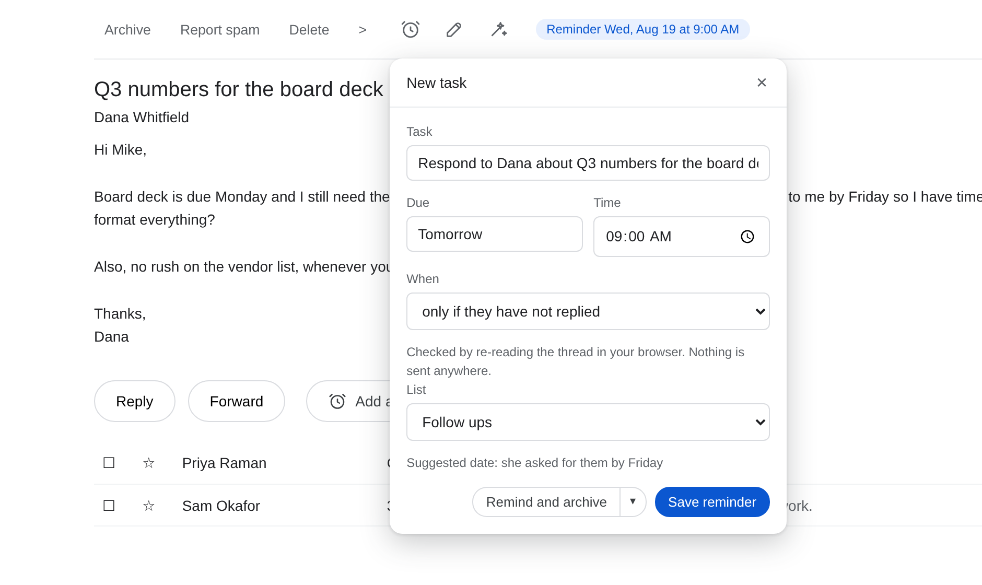Viewport: 982px width, 585px height.
Task: Open the When condition dropdown
Action: 588,311
